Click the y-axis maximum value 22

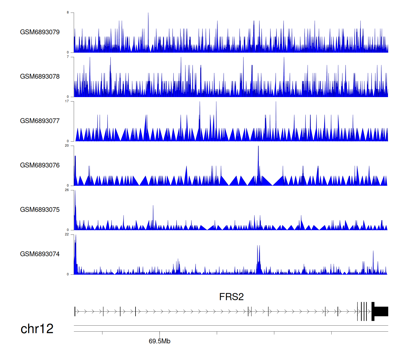[x=67, y=235]
